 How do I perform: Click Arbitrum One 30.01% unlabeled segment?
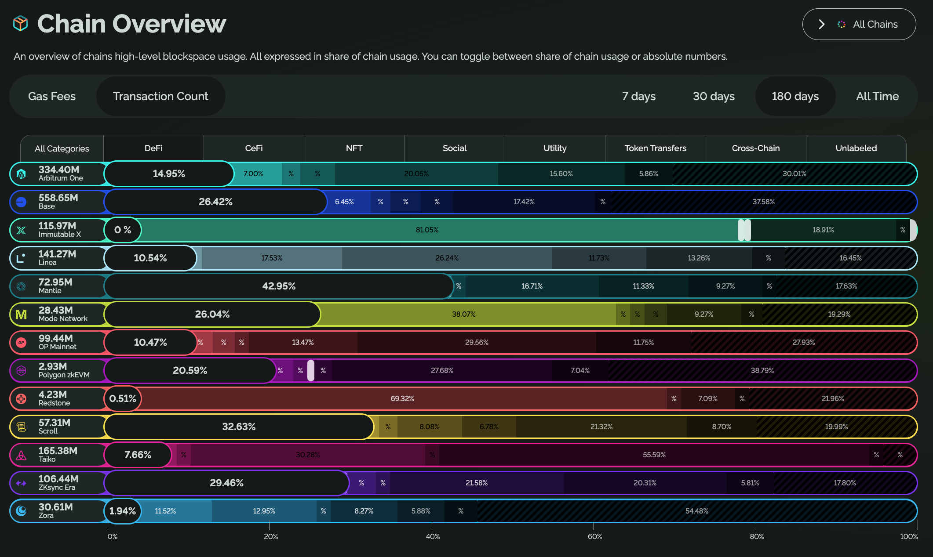click(795, 174)
